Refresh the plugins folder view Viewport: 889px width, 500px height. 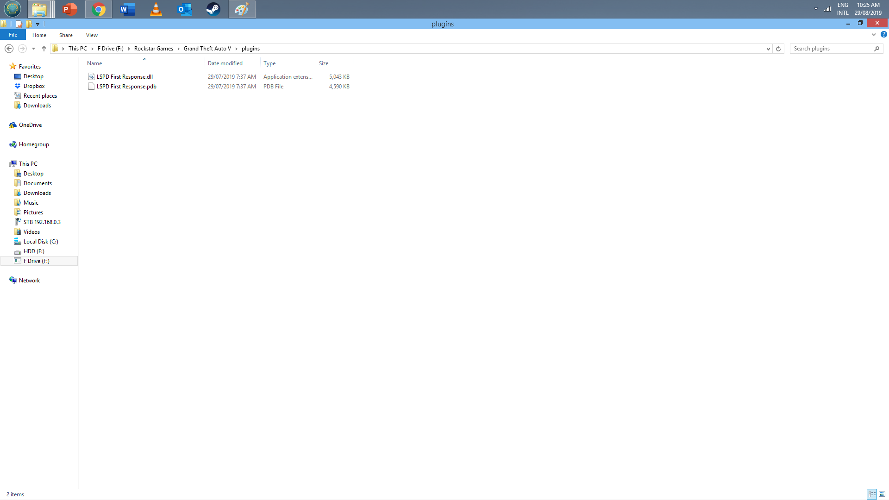tap(778, 49)
